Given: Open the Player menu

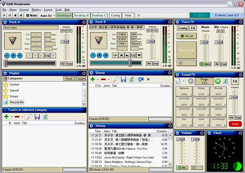Looking at the screenshot, I should [x=13, y=10].
